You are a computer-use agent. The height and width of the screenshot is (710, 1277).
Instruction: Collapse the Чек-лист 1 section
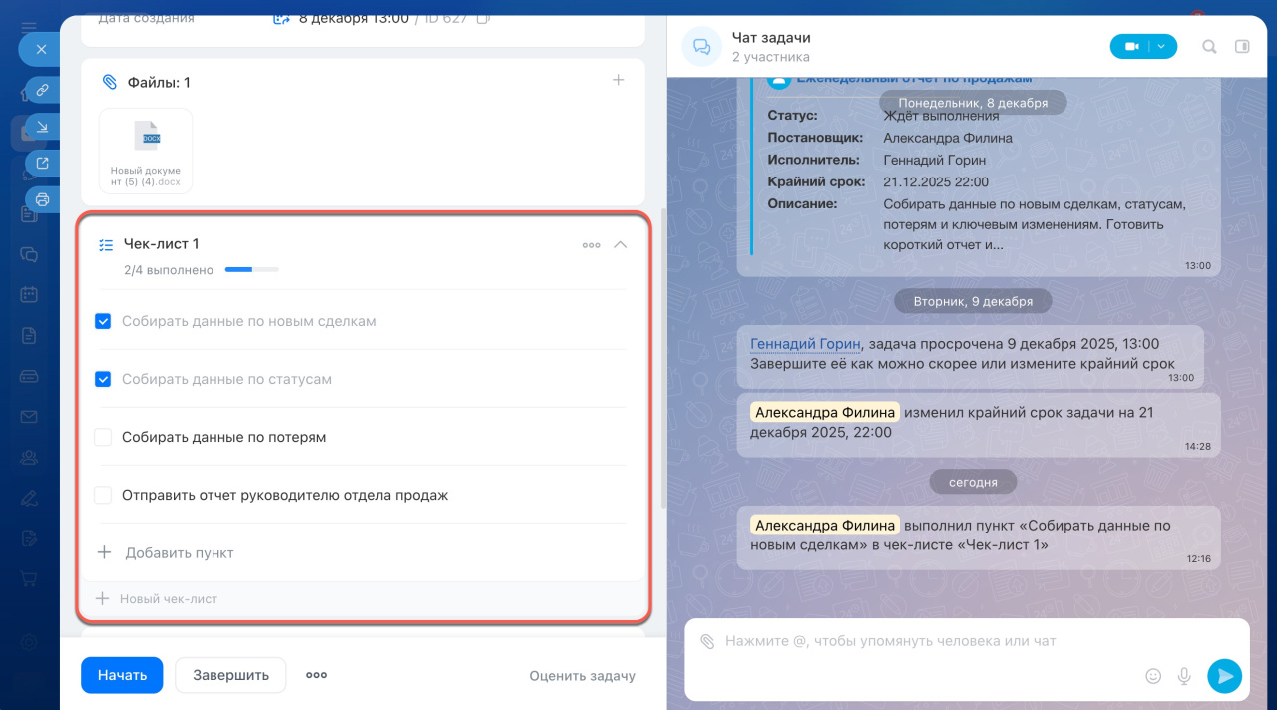620,245
